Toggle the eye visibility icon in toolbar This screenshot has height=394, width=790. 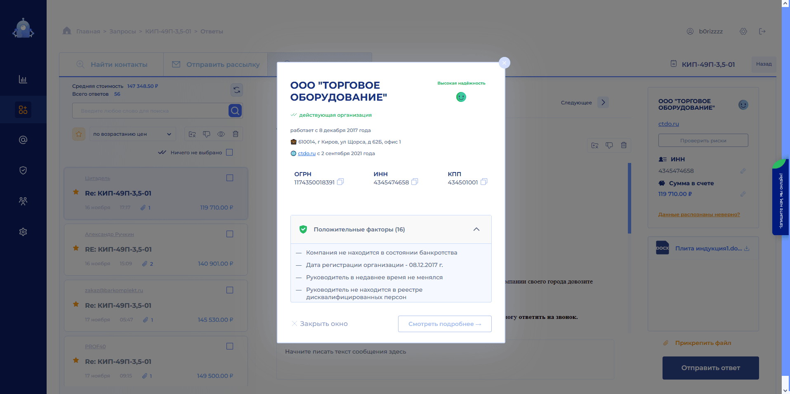coord(221,134)
